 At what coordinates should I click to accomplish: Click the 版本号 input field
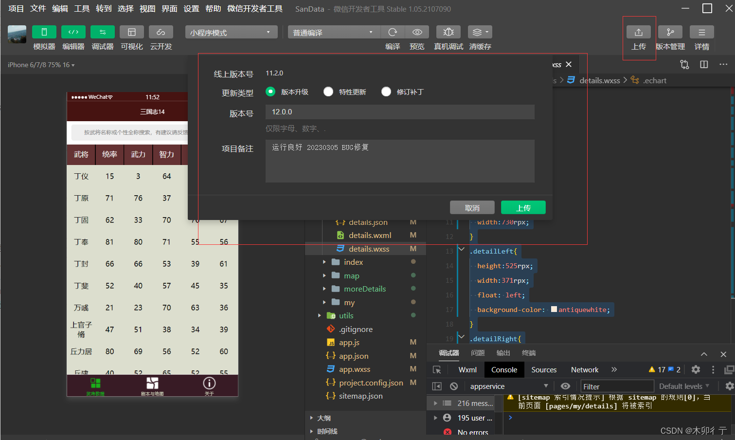coord(400,112)
